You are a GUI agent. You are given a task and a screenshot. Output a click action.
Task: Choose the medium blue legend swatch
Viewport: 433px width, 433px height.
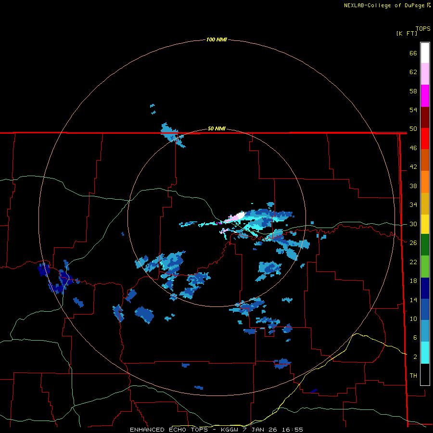[425, 309]
